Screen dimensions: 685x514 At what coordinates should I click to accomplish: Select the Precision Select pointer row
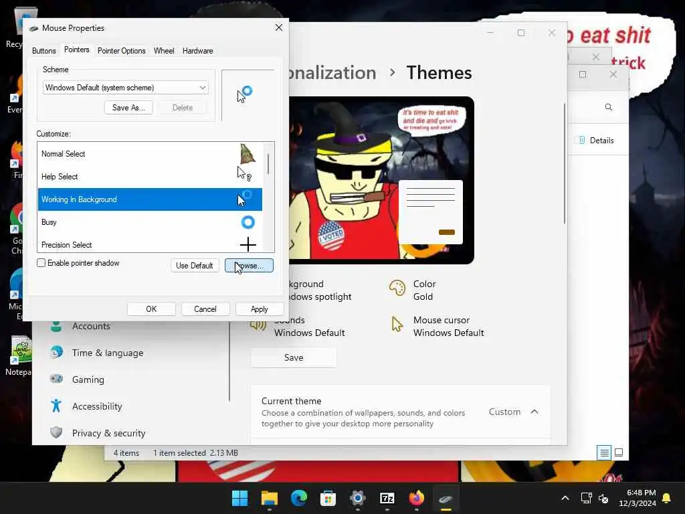click(x=150, y=244)
